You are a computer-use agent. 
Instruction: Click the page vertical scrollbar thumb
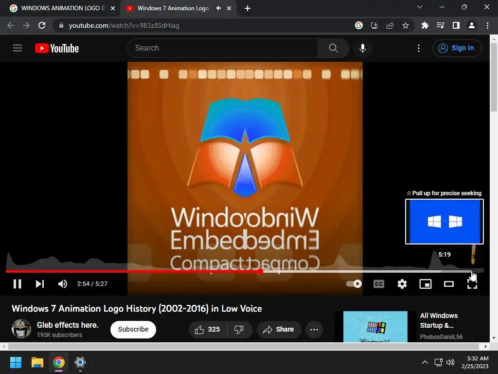click(494, 77)
